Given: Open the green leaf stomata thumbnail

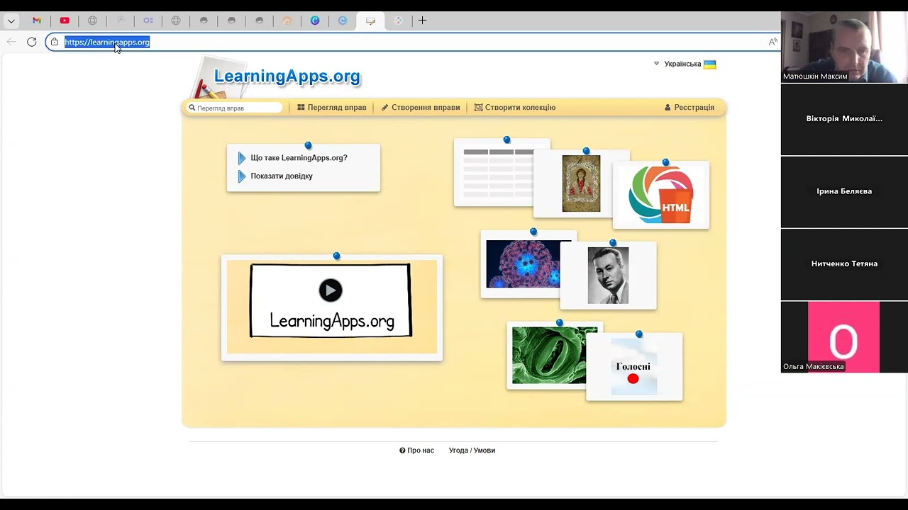Looking at the screenshot, I should [x=549, y=356].
